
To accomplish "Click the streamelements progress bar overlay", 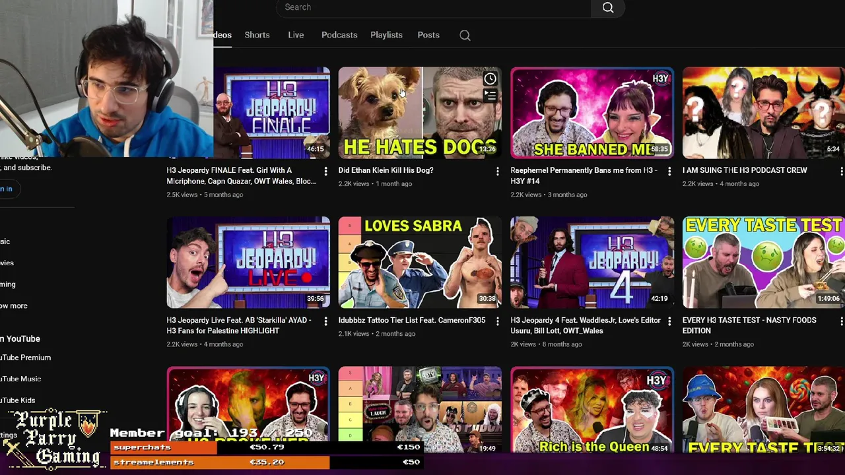I will (x=266, y=462).
